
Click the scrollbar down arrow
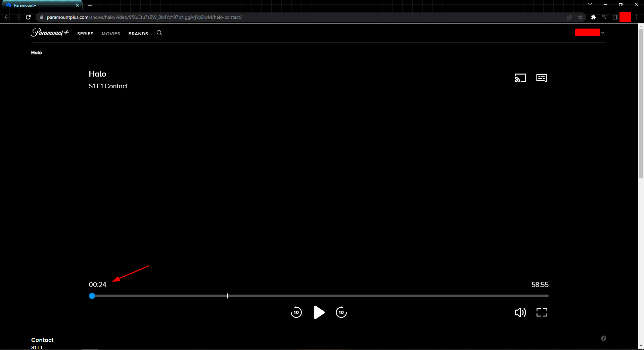tap(641, 346)
